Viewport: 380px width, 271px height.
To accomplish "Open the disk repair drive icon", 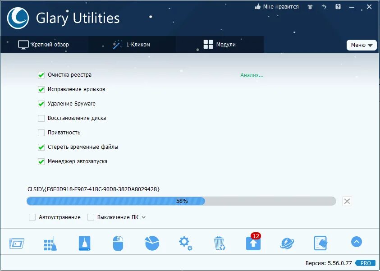I will [x=84, y=243].
